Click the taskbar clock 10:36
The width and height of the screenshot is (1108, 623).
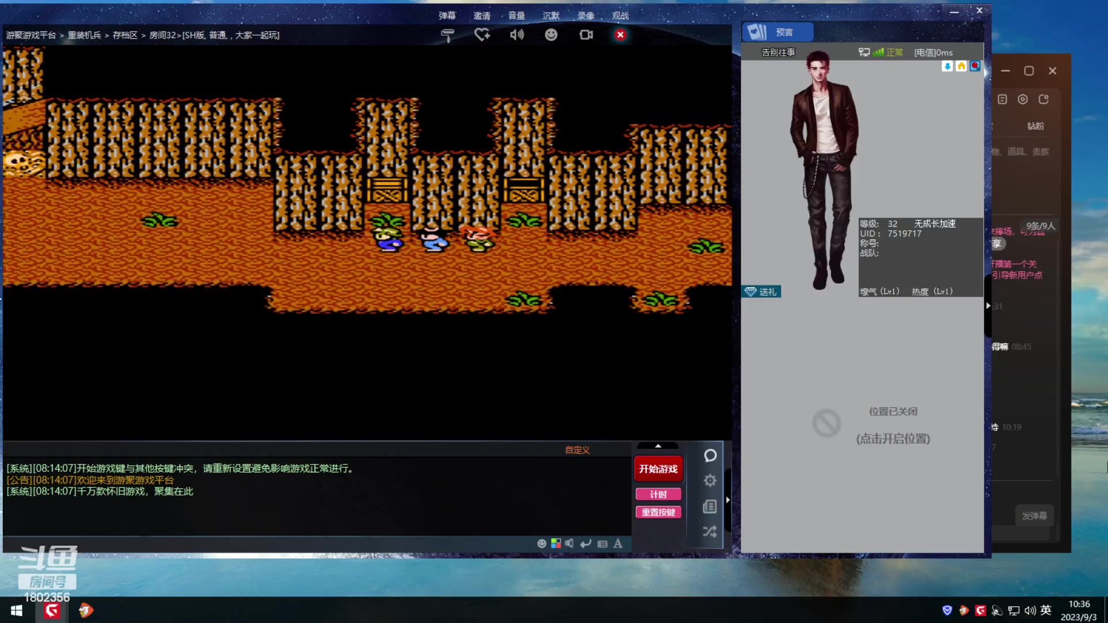[x=1079, y=604]
